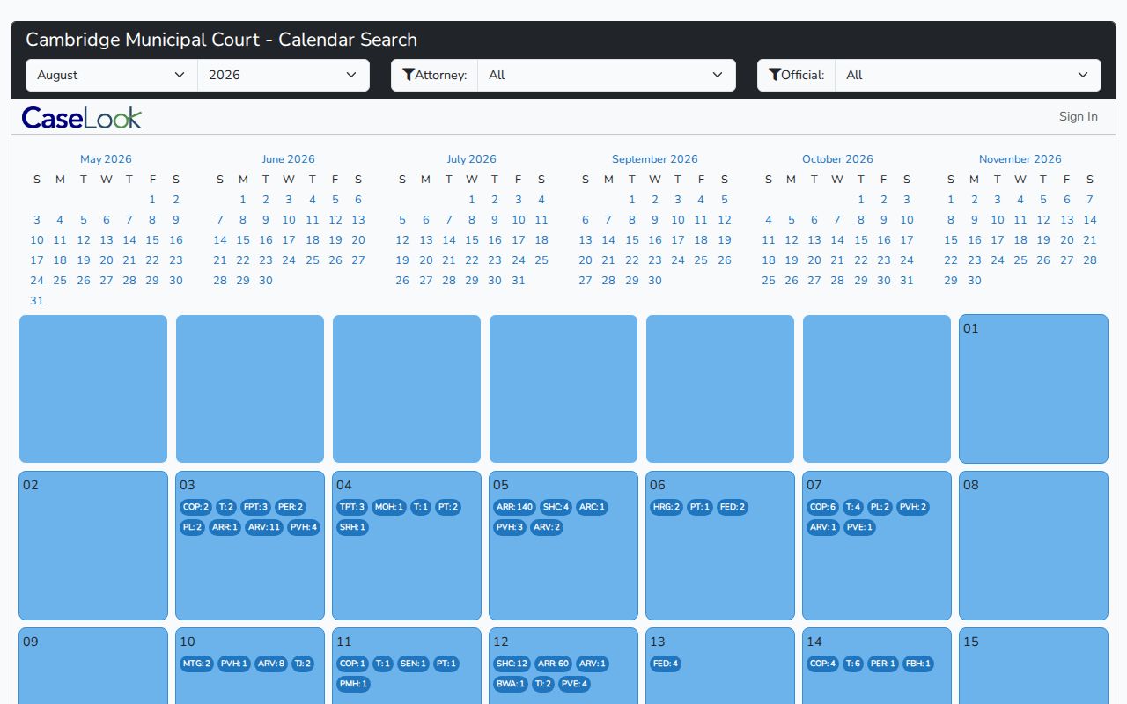
Task: Select the day 09 calendar cell
Action: tap(93, 666)
